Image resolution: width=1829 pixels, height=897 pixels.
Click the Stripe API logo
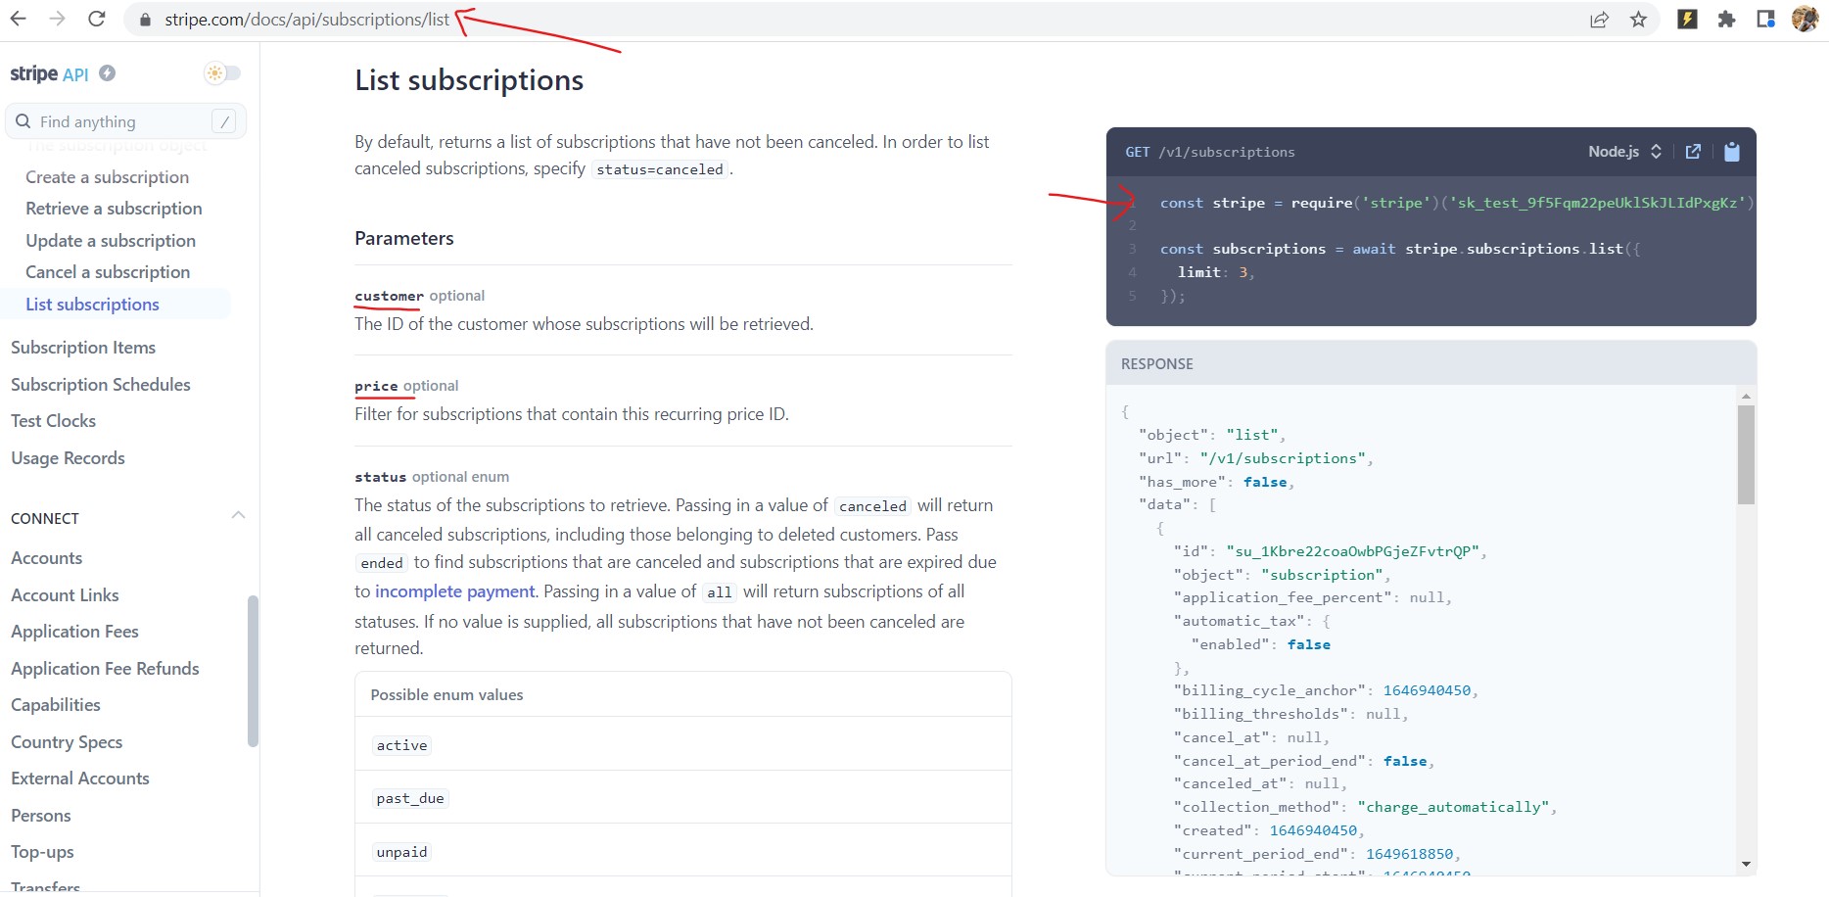pos(49,73)
